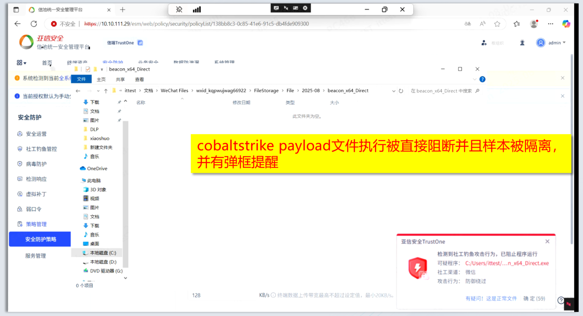Open 社工钓鱼管控 in sidebar
Viewport: 583px width, 316px height.
click(x=41, y=149)
